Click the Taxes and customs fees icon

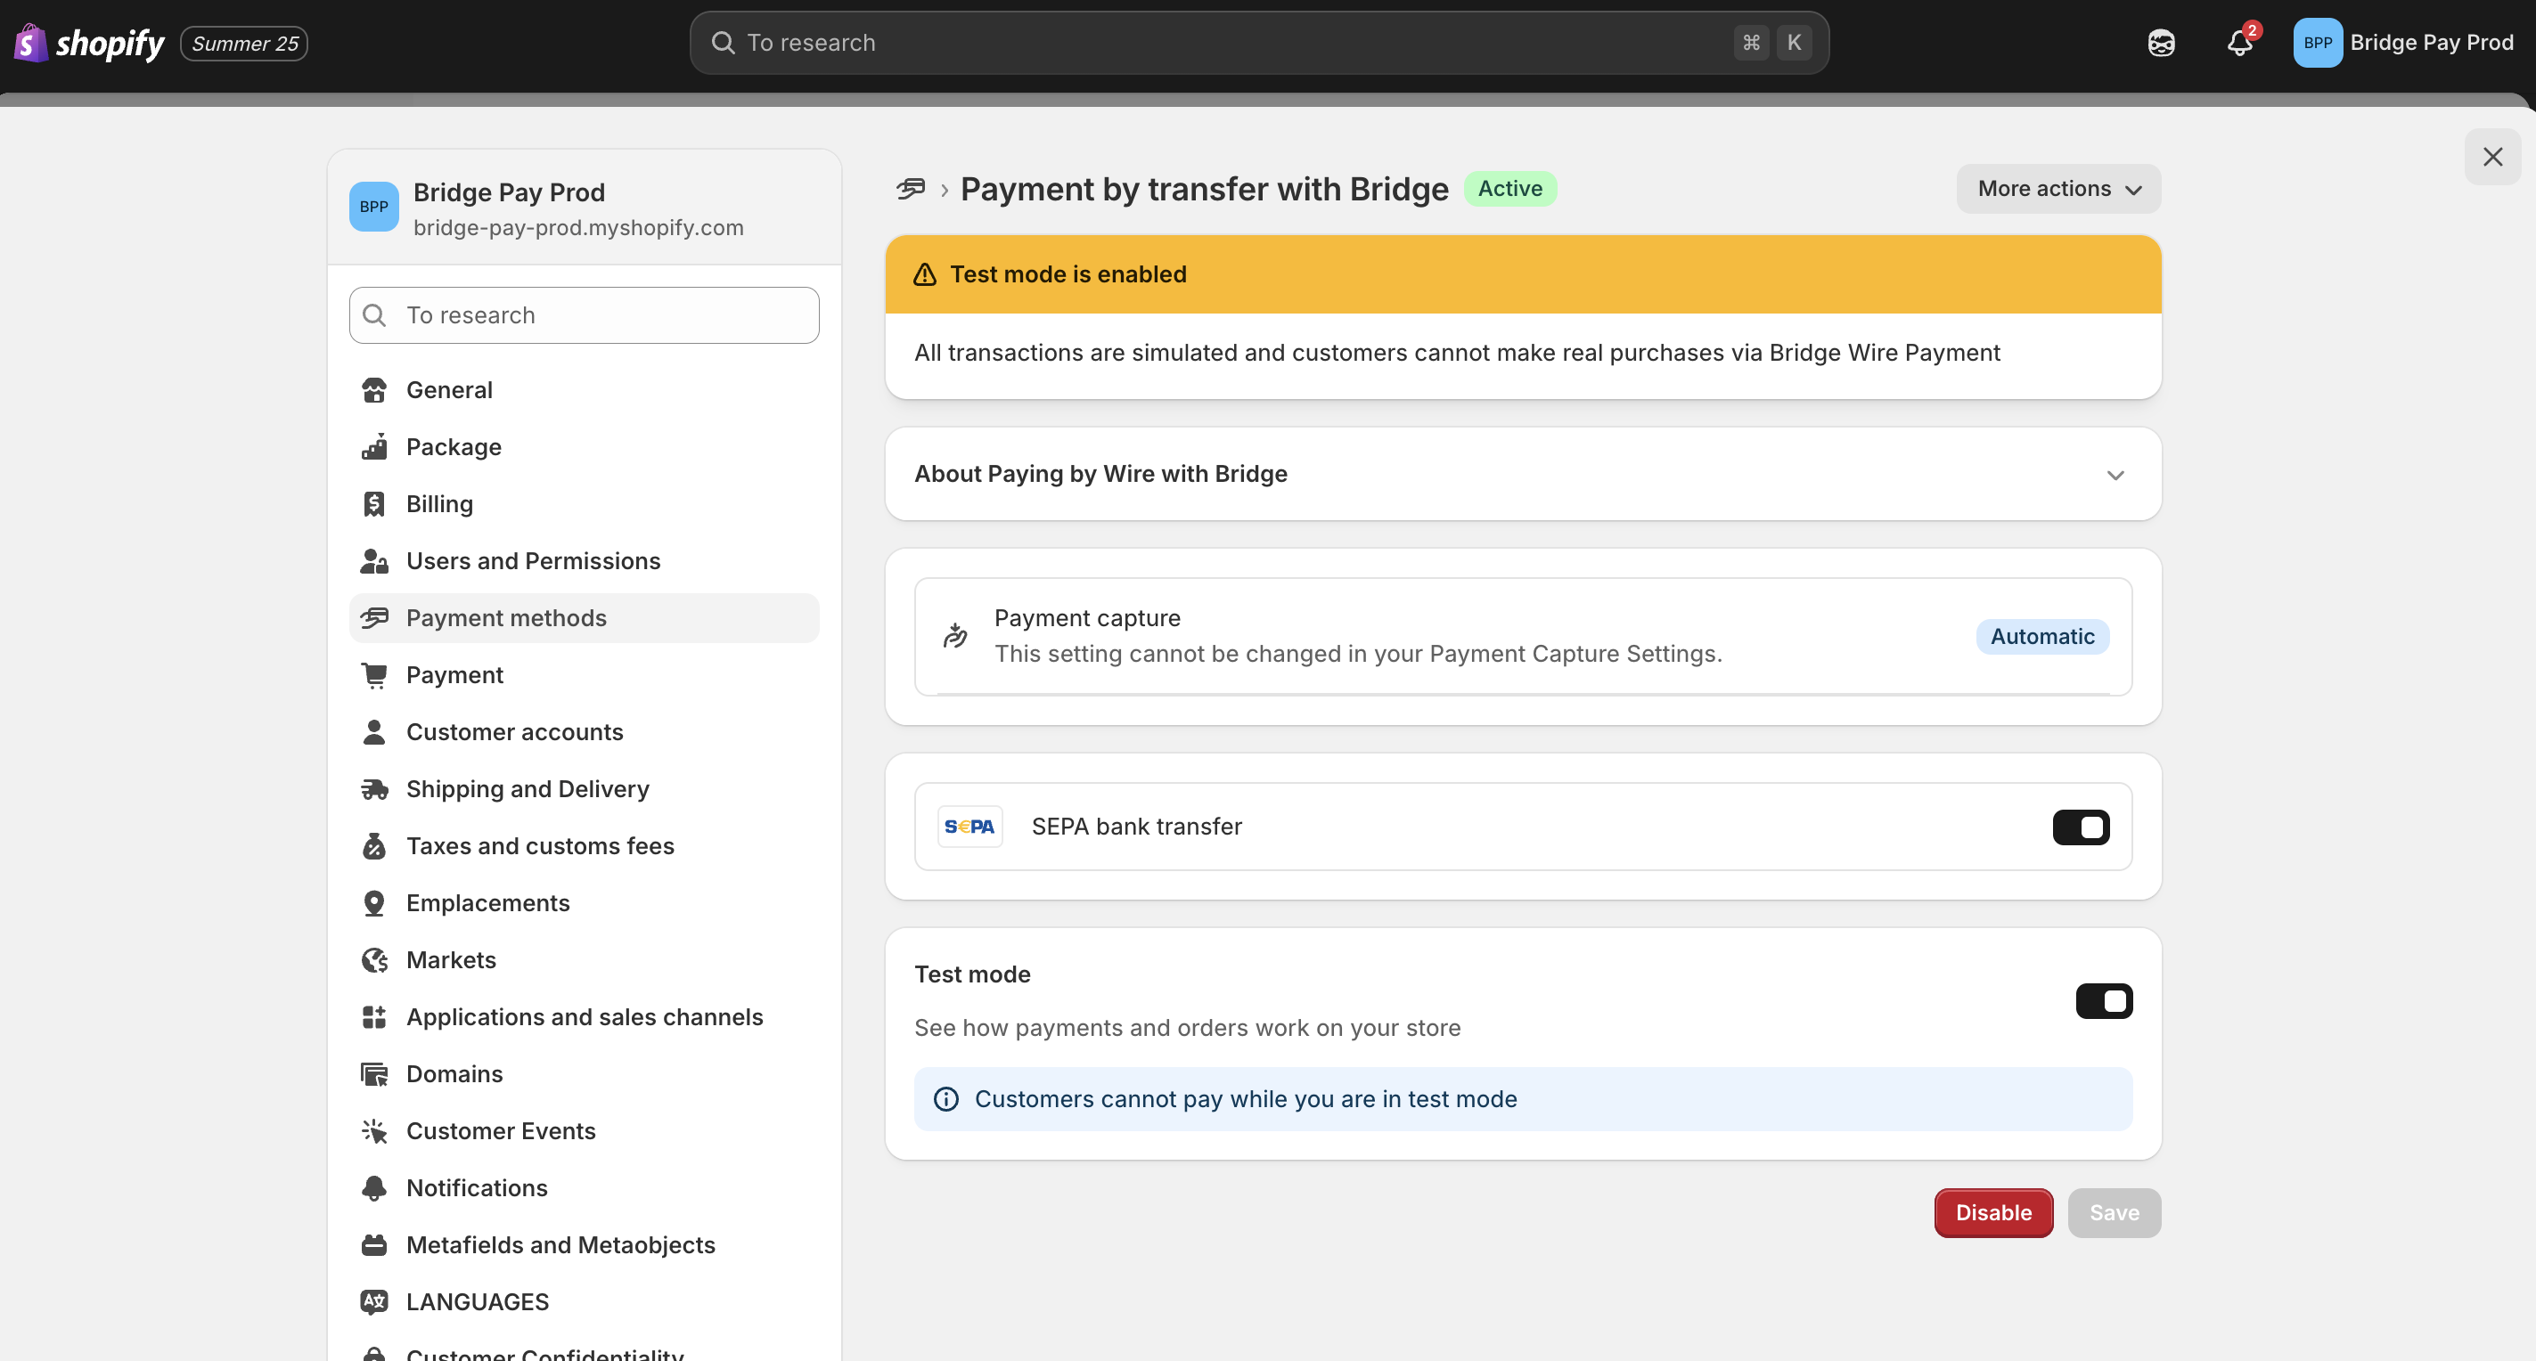pos(374,847)
